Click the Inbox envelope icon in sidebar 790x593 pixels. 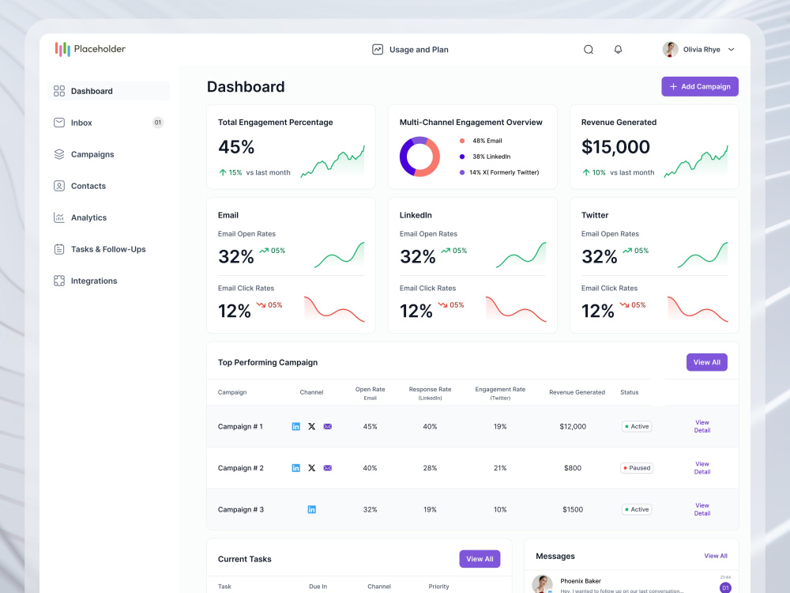pos(59,123)
